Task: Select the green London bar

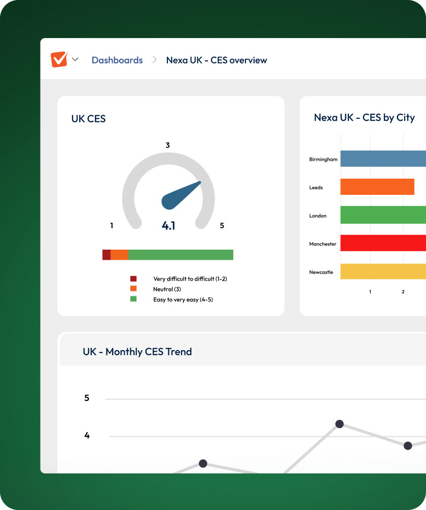Action: 383,215
